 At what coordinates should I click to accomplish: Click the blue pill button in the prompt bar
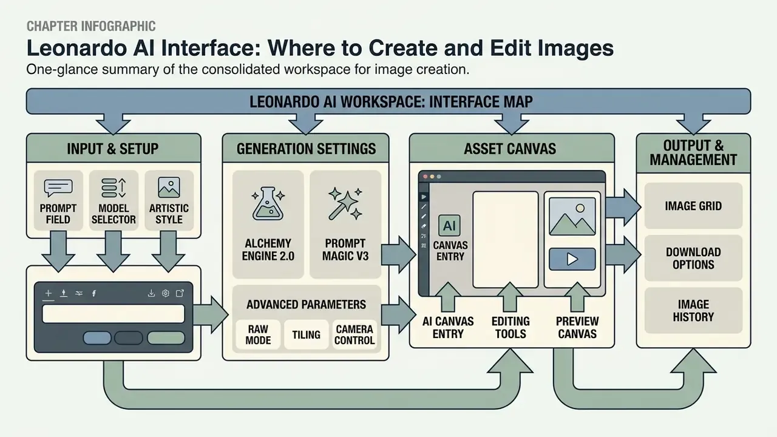[x=97, y=338]
